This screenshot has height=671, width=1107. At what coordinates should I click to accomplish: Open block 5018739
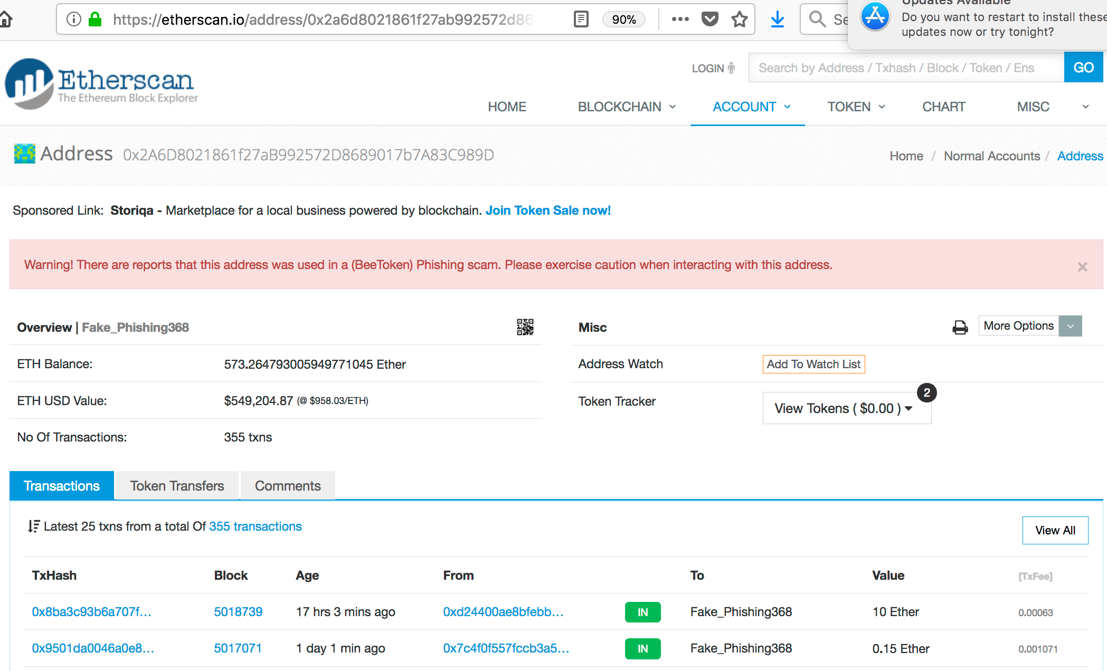click(238, 612)
